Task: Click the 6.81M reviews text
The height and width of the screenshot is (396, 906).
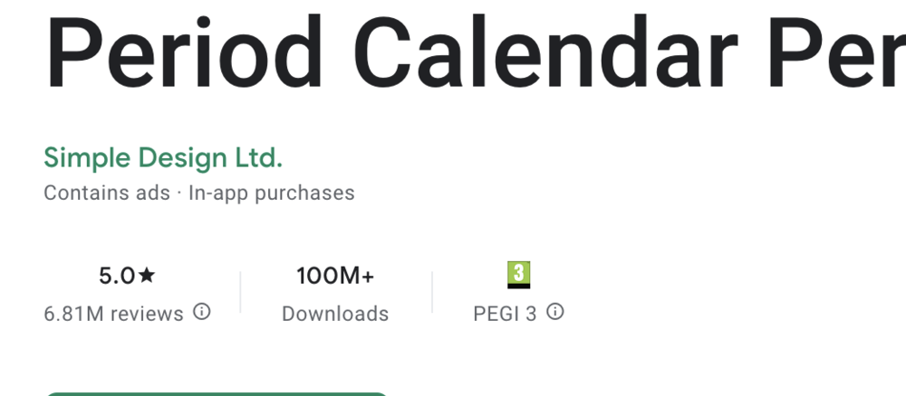Action: (x=113, y=314)
